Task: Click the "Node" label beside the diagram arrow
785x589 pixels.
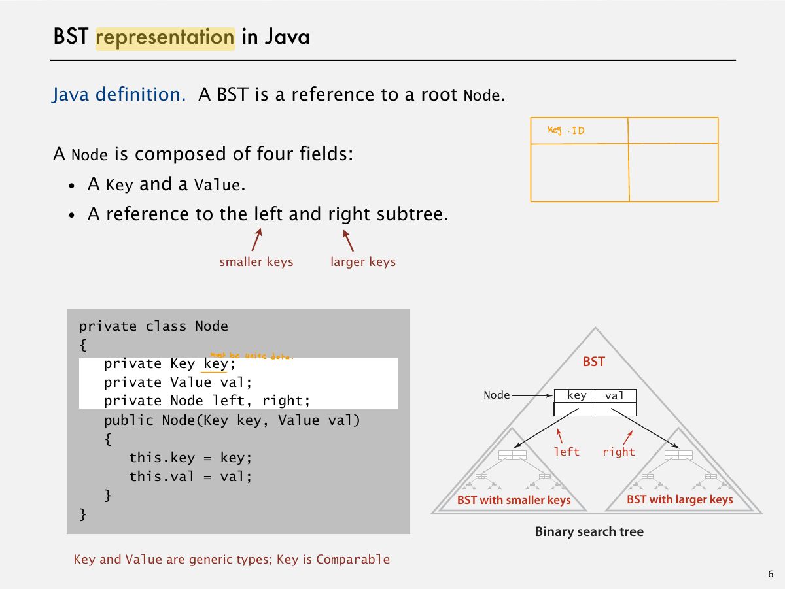Action: 497,395
